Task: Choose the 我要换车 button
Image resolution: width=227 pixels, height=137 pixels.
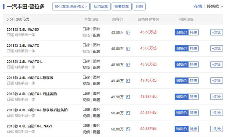Action: point(121,6)
